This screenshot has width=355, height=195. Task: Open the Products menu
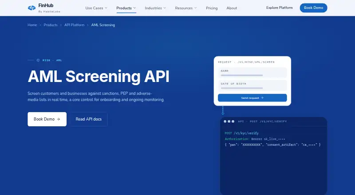click(x=126, y=8)
